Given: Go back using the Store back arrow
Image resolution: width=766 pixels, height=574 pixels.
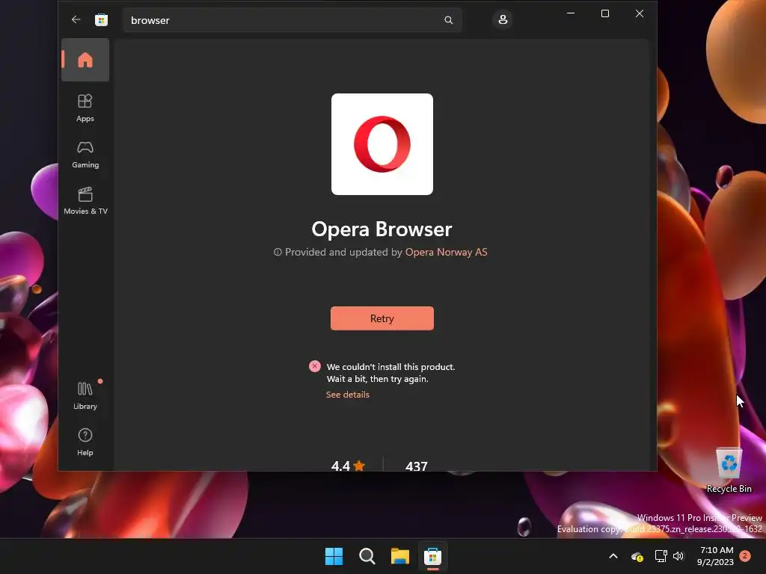Looking at the screenshot, I should [76, 19].
